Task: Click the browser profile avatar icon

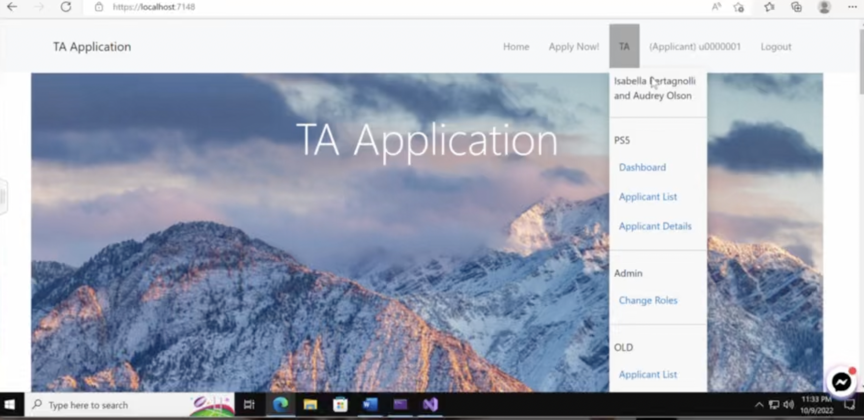Action: (x=824, y=7)
